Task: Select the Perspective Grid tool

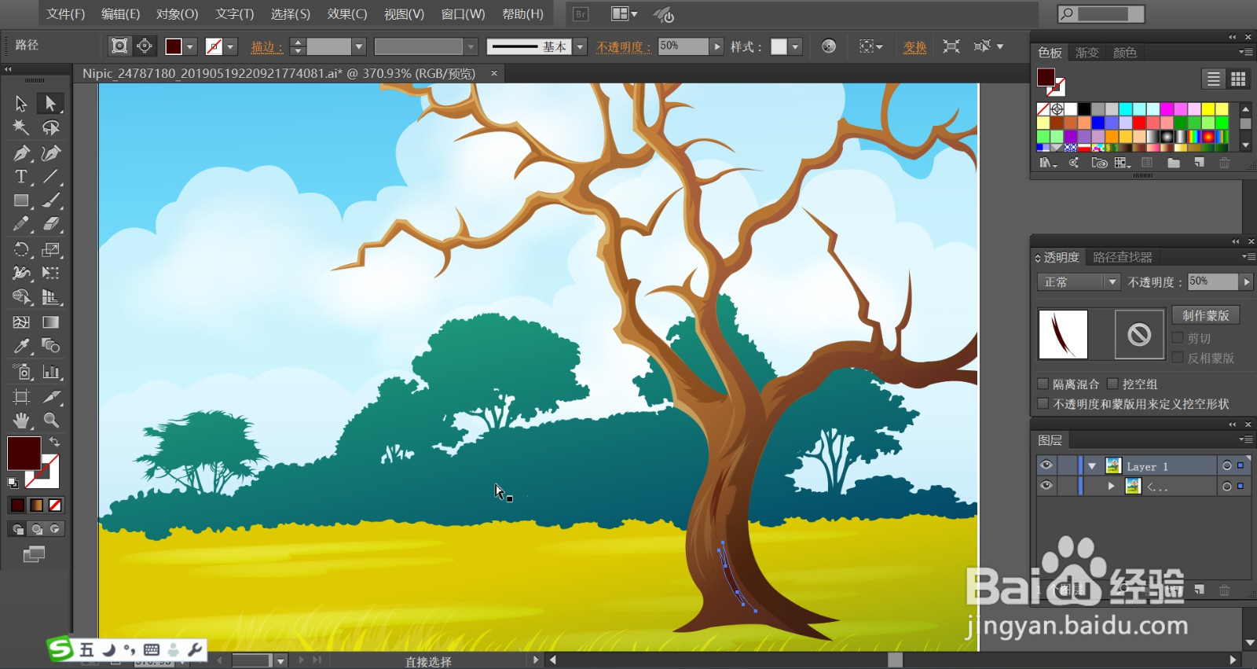Action: [x=50, y=297]
